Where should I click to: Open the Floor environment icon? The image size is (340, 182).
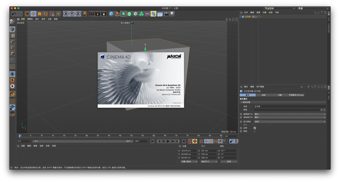160,14
